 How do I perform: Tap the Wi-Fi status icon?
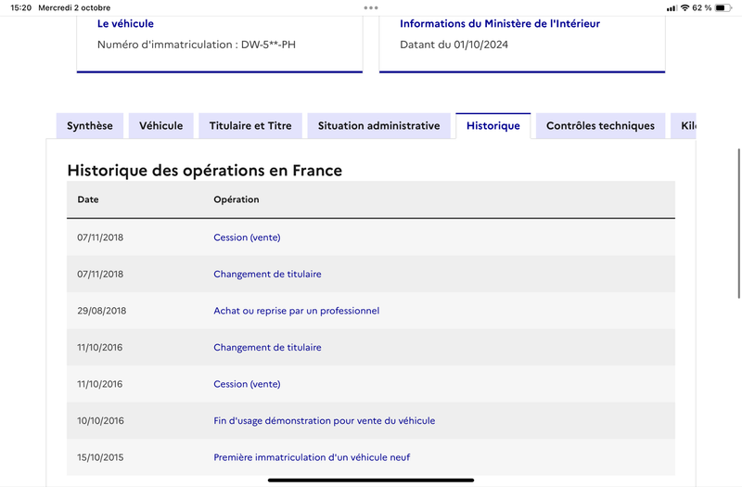click(x=684, y=7)
